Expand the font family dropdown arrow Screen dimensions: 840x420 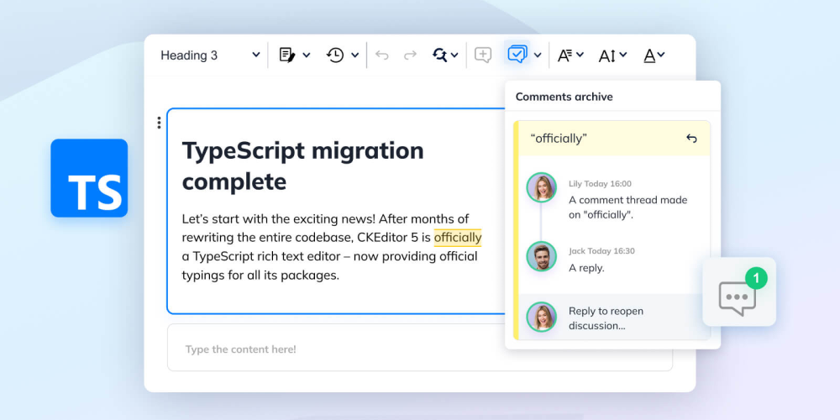pyautogui.click(x=580, y=55)
